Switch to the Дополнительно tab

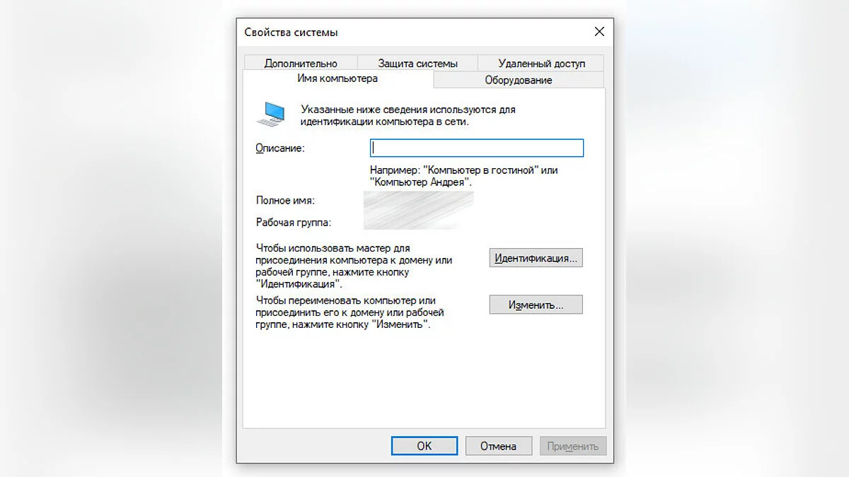click(301, 63)
